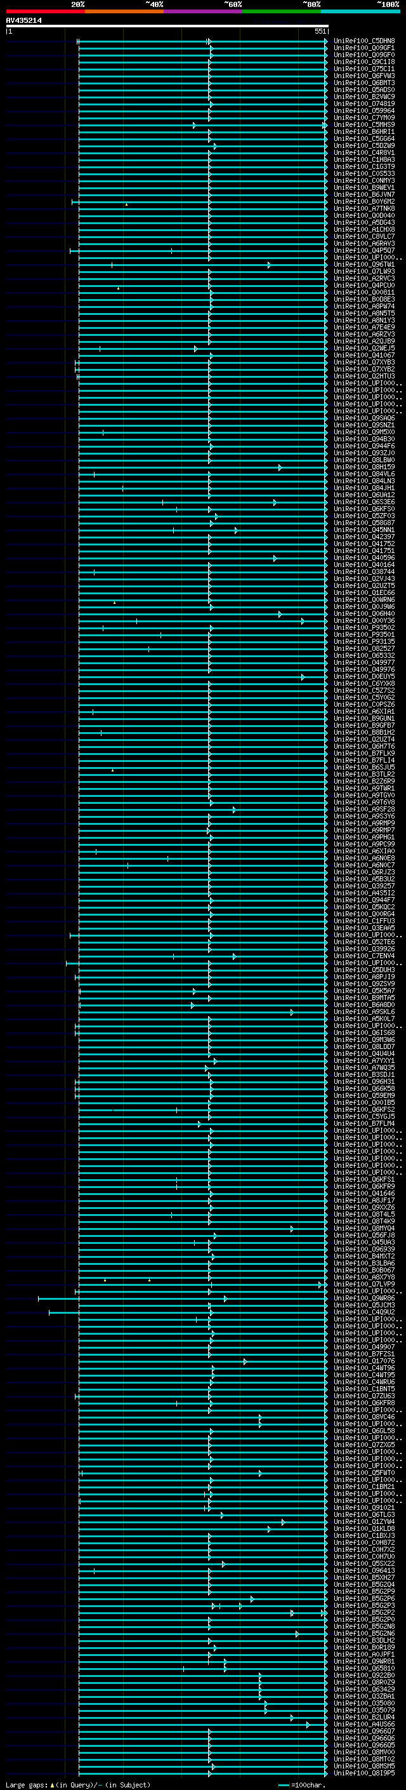Select the label UniRef100_B6HRI1
This screenshot has width=406, height=1790.
click(363, 131)
